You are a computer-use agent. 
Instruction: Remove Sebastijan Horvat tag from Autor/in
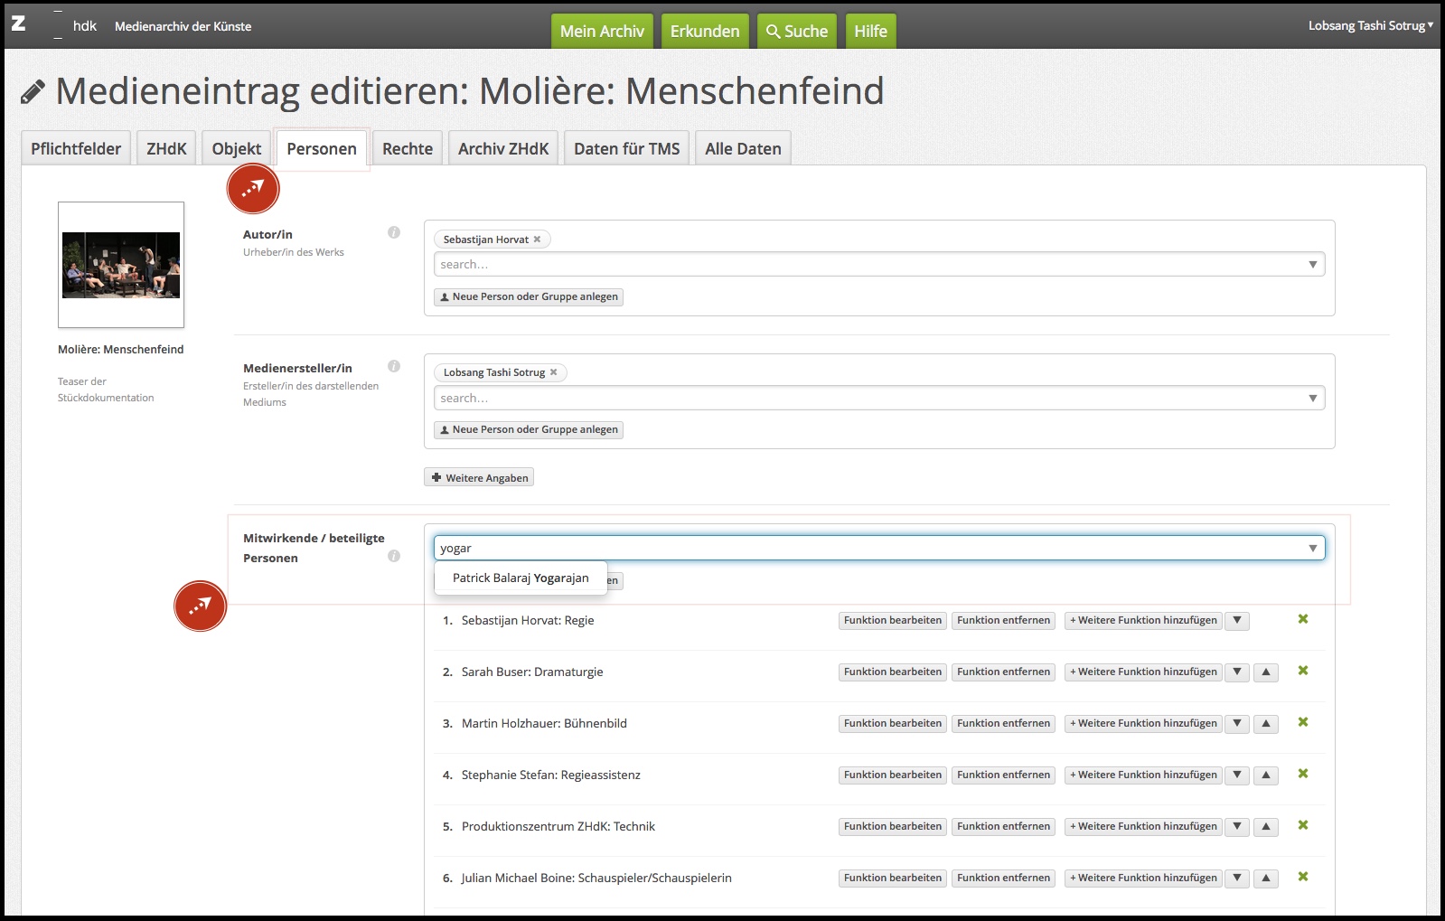pyautogui.click(x=537, y=240)
